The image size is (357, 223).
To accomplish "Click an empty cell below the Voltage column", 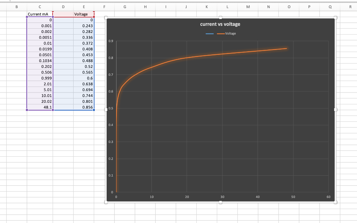I will [x=84, y=119].
